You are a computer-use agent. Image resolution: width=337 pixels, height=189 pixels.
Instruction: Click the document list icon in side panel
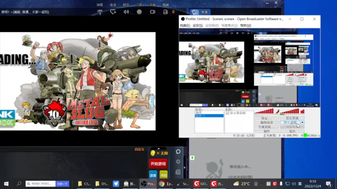tap(178, 172)
